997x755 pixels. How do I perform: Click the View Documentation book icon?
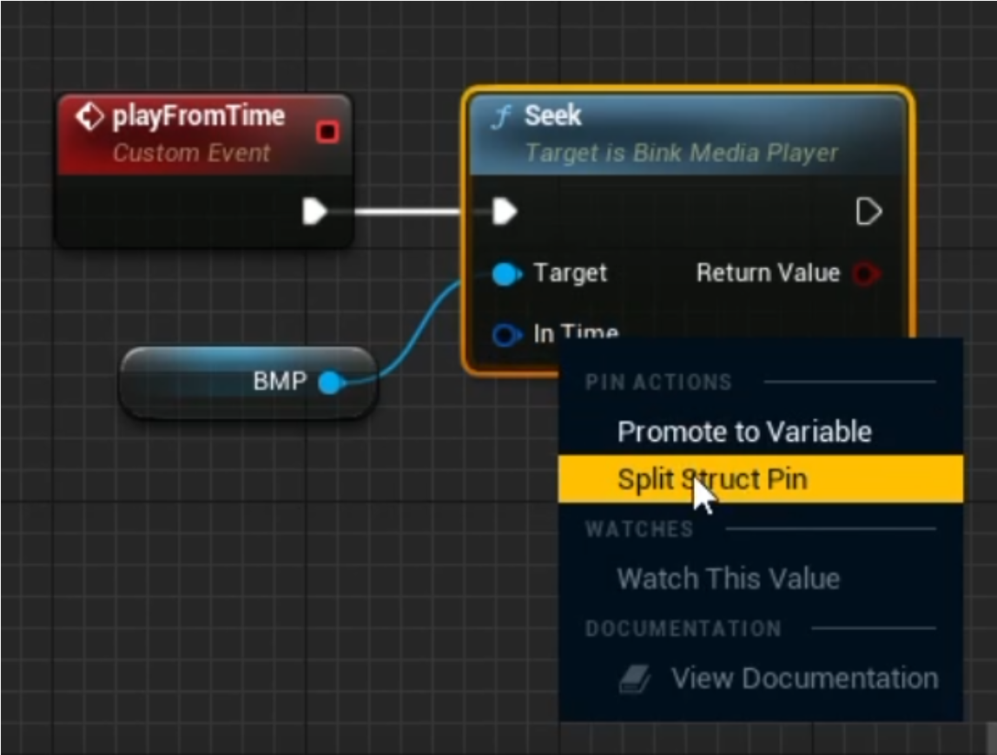click(x=635, y=679)
